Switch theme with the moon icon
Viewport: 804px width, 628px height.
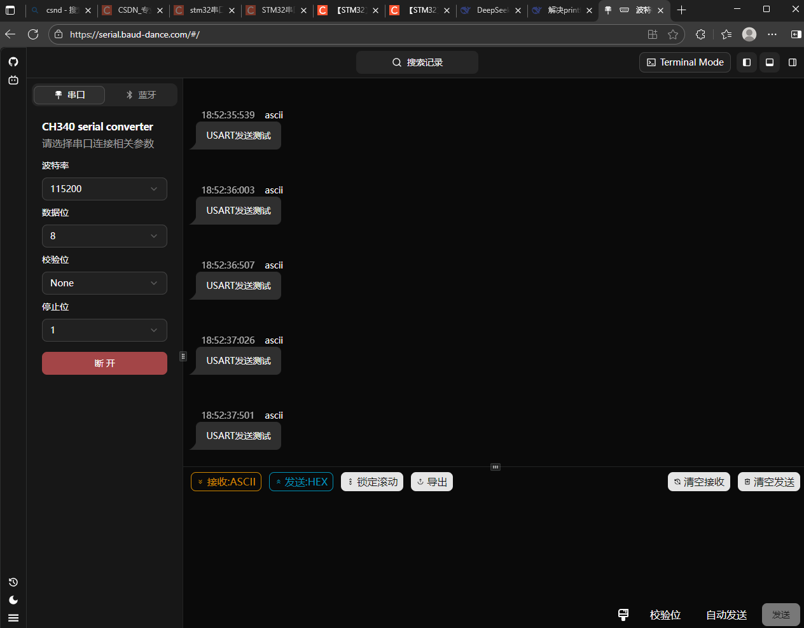click(13, 600)
